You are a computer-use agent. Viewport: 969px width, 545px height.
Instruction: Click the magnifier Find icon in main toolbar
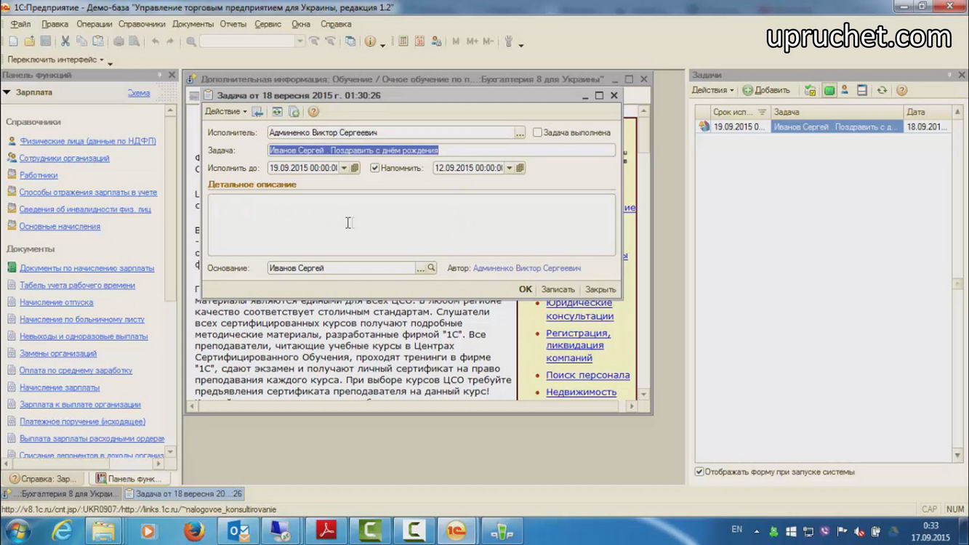[x=191, y=41]
